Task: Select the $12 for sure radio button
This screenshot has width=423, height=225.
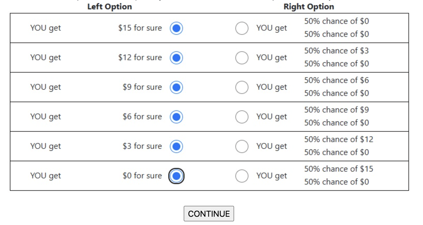Action: (176, 58)
